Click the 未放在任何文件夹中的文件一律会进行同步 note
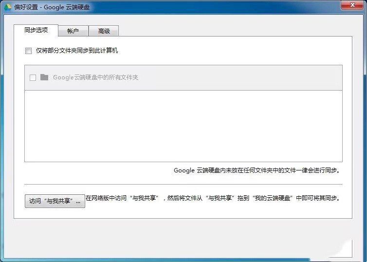 pos(257,170)
